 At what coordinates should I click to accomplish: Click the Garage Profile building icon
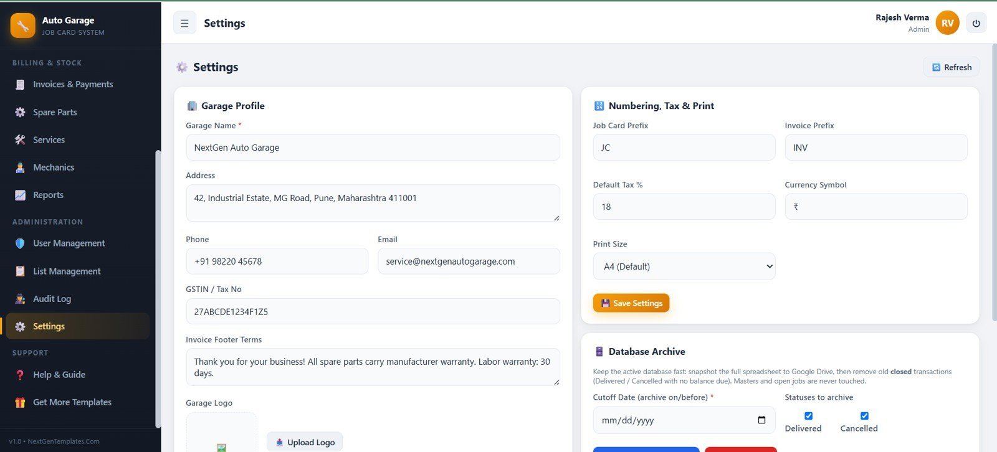pos(192,106)
